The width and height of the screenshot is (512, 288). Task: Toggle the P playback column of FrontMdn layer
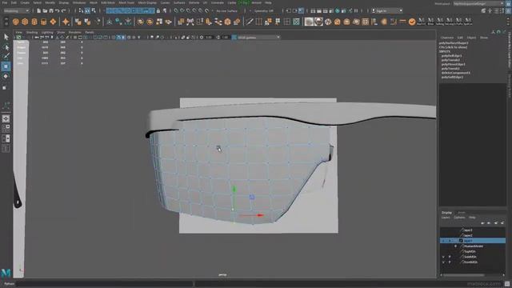(450, 262)
